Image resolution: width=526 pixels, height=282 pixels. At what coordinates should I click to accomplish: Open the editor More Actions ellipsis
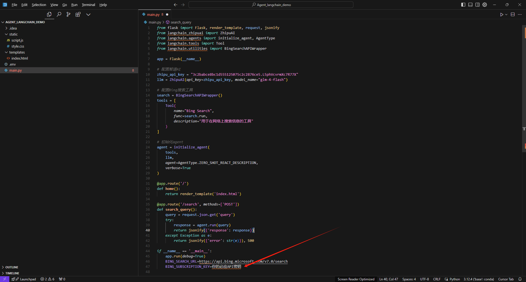(x=520, y=14)
